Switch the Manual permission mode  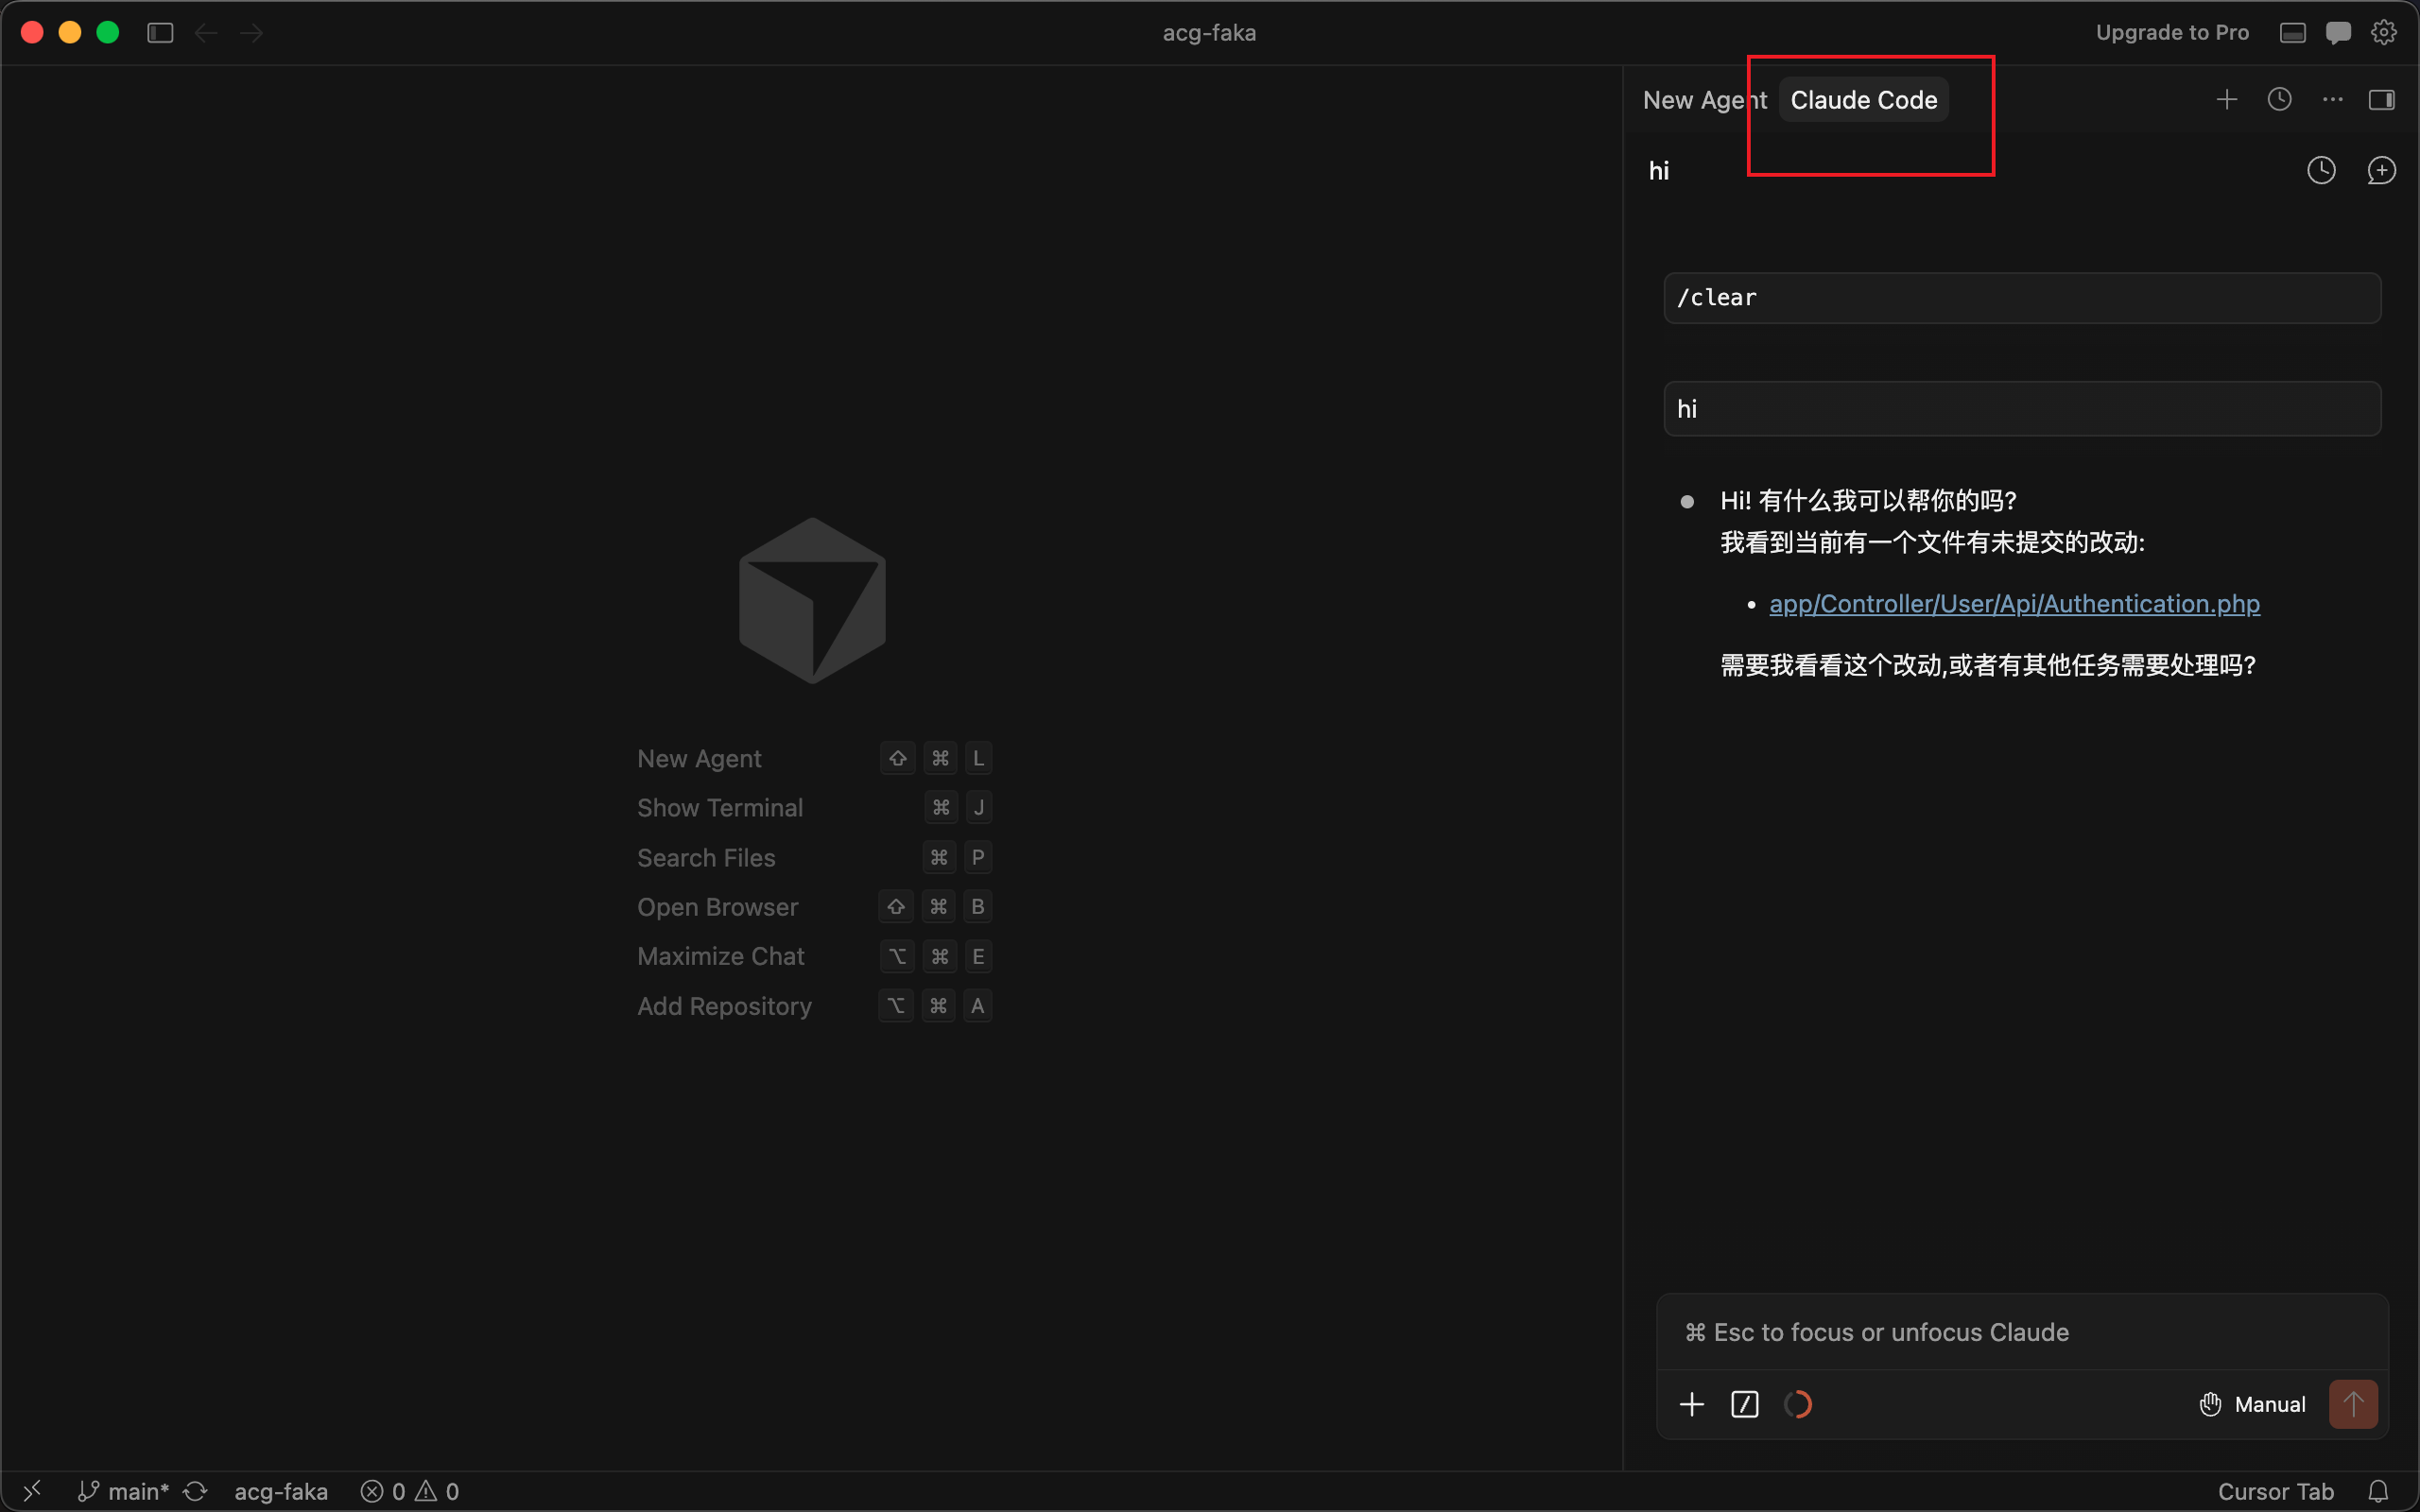[2252, 1404]
